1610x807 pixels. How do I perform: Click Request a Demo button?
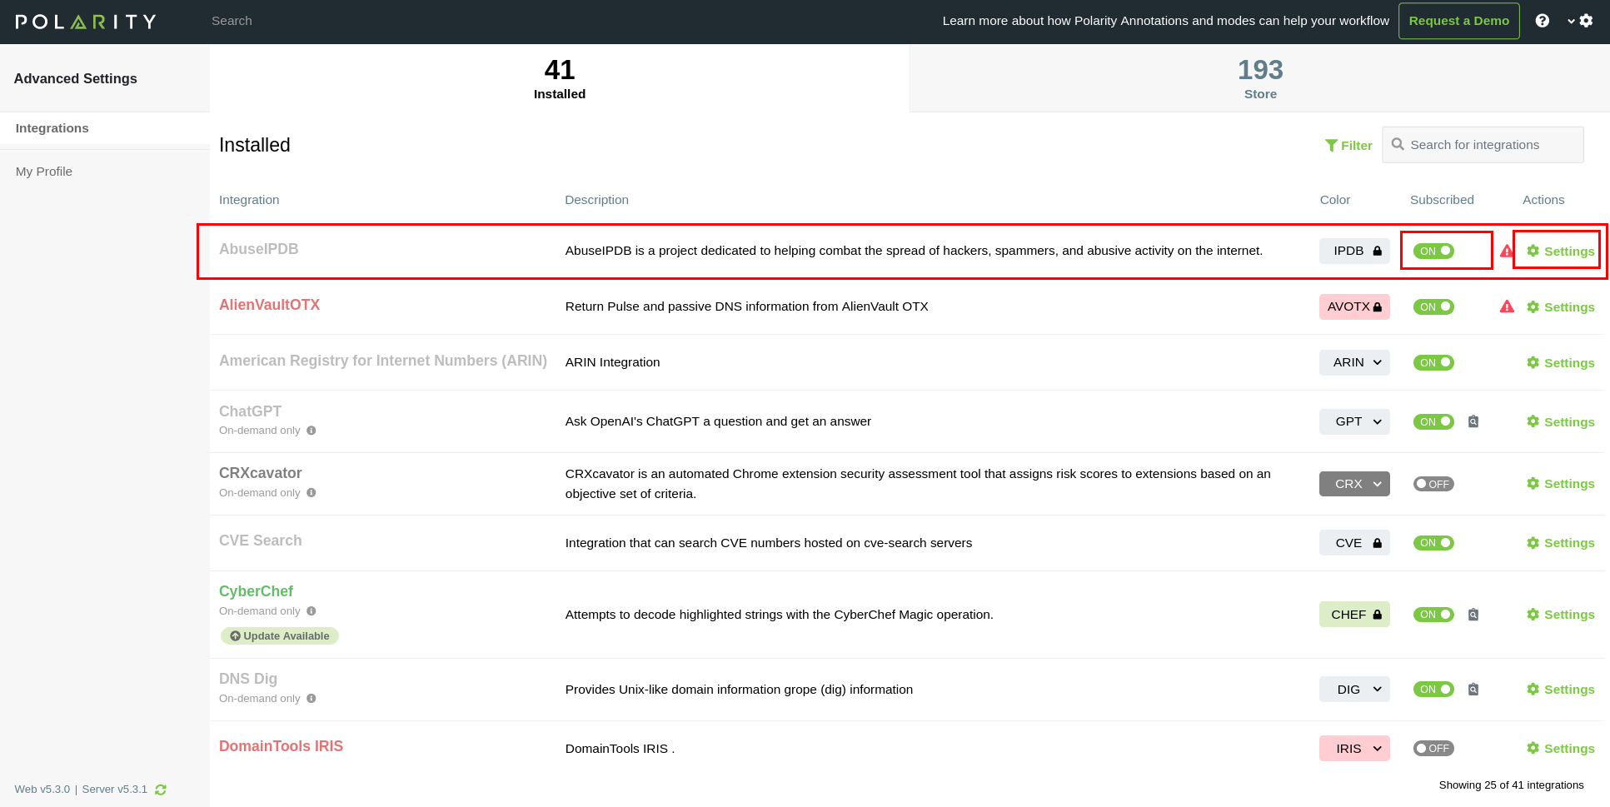point(1459,21)
